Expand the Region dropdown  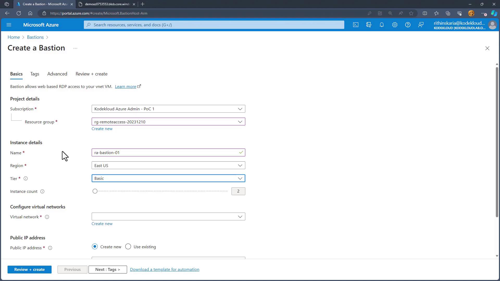tap(168, 165)
